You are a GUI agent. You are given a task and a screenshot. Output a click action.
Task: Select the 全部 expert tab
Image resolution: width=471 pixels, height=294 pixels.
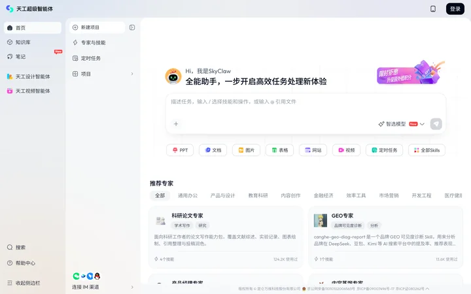click(x=160, y=195)
